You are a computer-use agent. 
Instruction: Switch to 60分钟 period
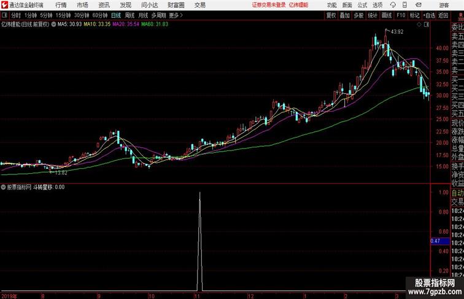tap(100, 15)
